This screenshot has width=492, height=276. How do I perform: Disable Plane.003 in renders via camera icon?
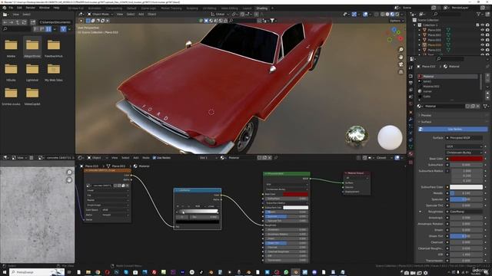pyautogui.click(x=487, y=40)
